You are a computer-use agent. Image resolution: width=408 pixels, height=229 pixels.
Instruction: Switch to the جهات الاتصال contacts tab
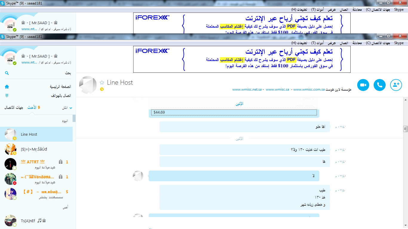pyautogui.click(x=14, y=107)
